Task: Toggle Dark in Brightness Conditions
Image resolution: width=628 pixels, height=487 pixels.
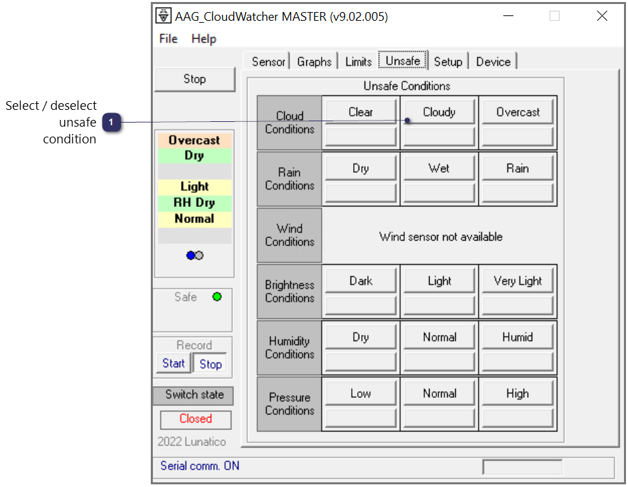Action: (x=361, y=281)
